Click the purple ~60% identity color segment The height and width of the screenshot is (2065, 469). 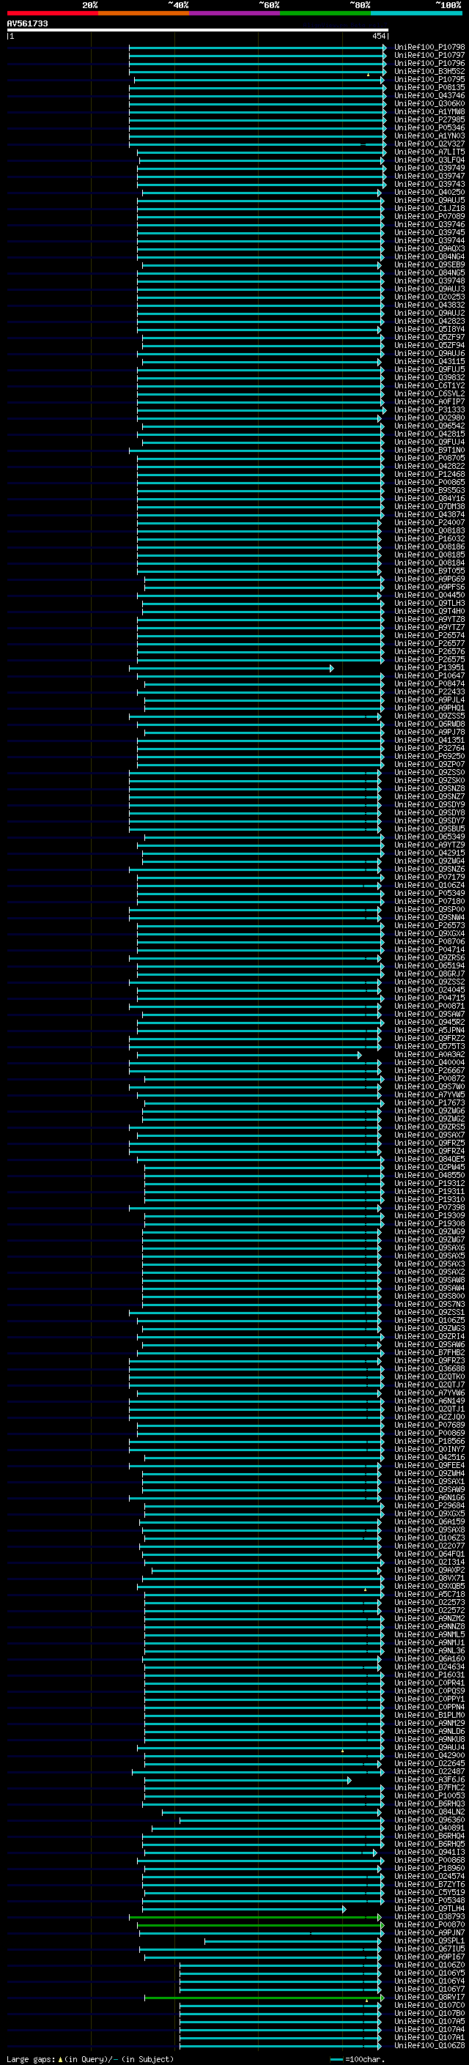(234, 13)
